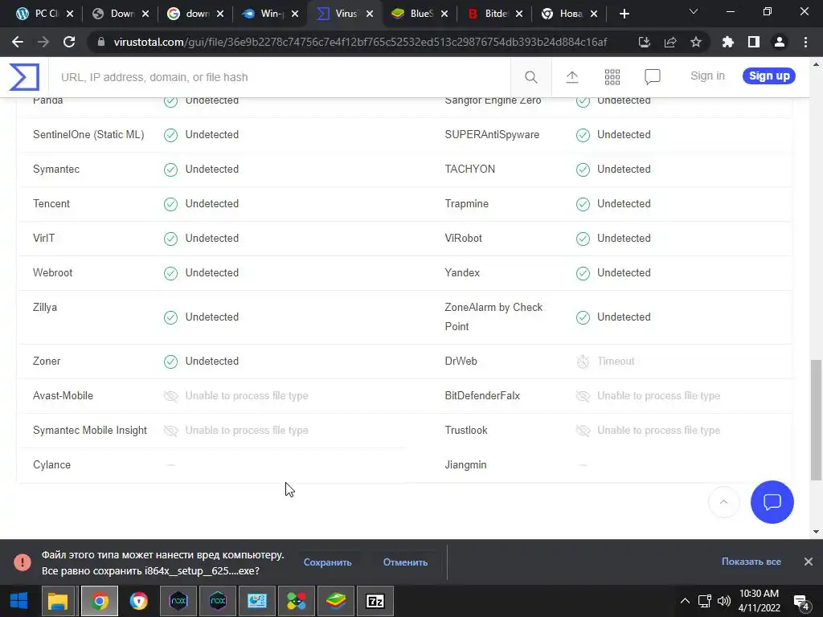Open the extensions puzzle icon
823x617 pixels.
click(728, 42)
